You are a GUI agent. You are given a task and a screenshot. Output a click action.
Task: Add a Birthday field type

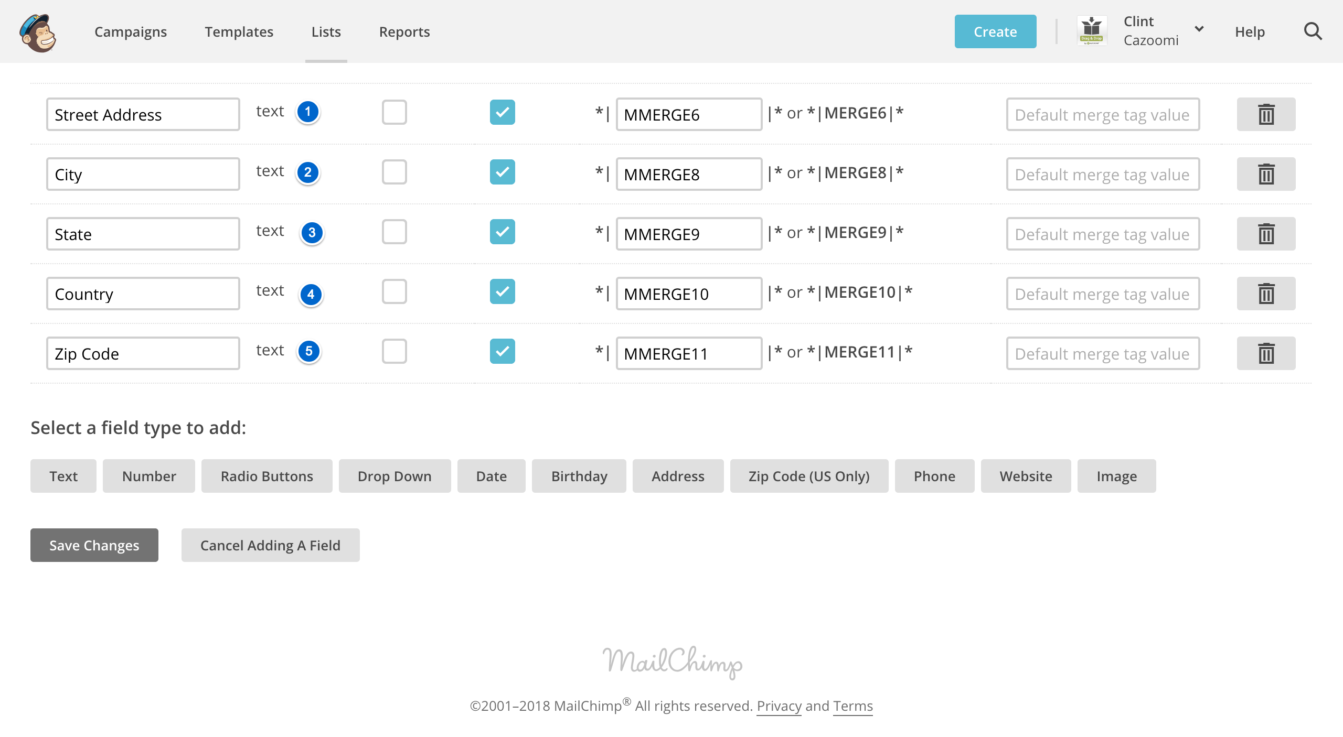(x=579, y=476)
